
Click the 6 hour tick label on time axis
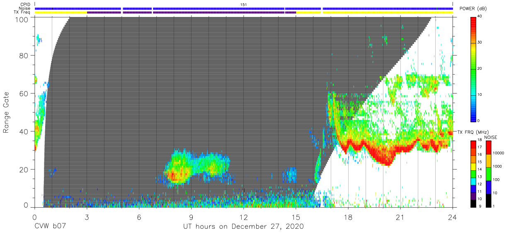point(139,217)
